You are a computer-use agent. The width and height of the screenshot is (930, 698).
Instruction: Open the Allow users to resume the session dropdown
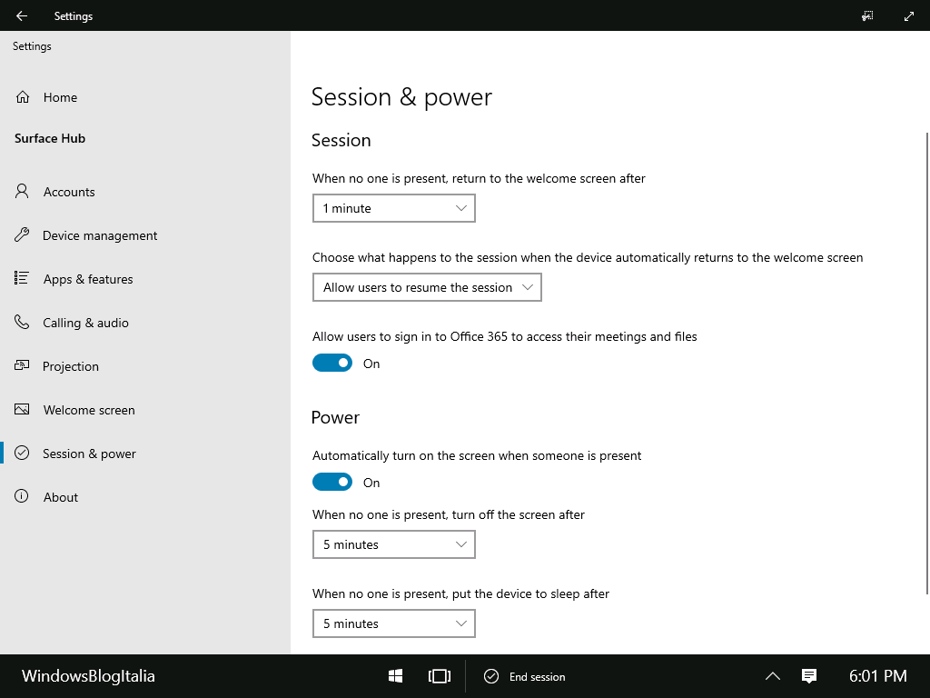point(427,287)
